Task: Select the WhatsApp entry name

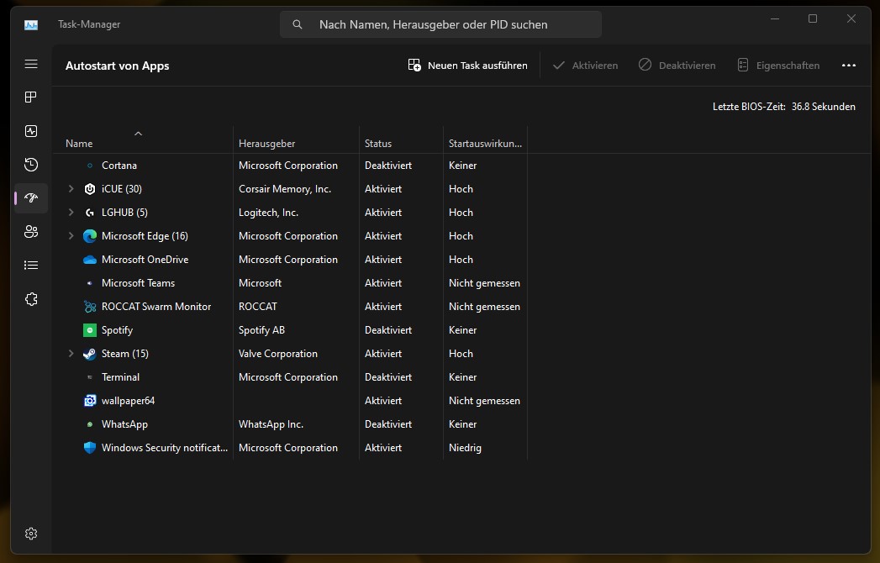Action: pos(124,424)
